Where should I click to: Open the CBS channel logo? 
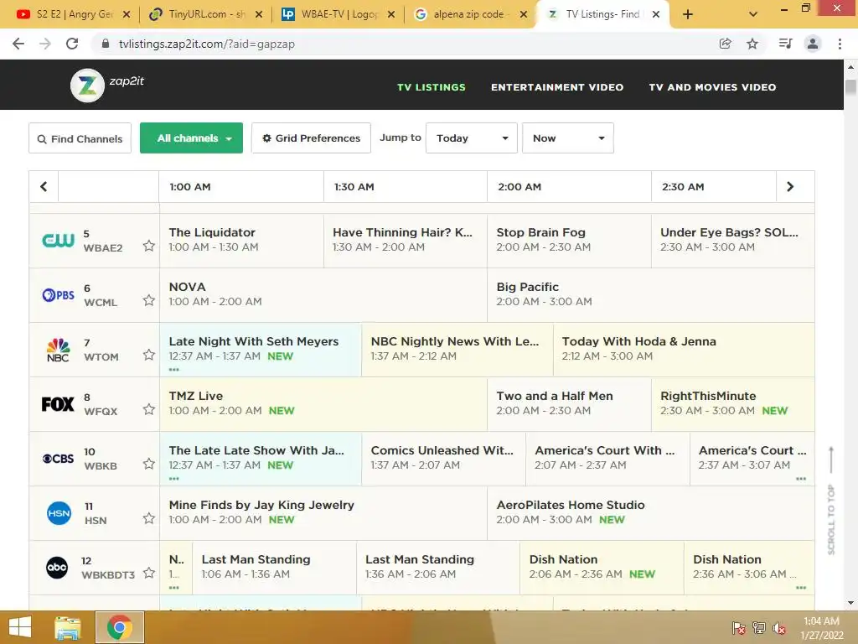[x=58, y=459]
